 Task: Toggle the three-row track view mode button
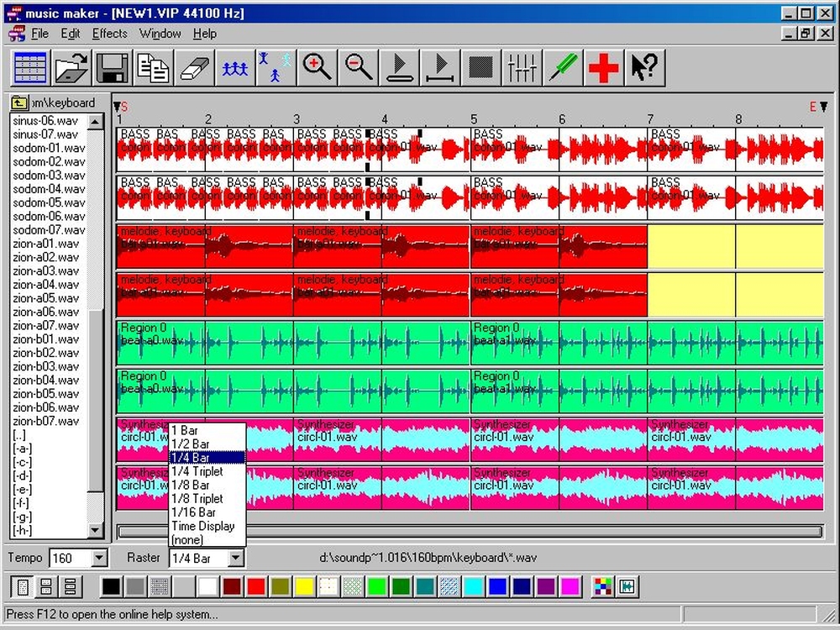click(70, 586)
